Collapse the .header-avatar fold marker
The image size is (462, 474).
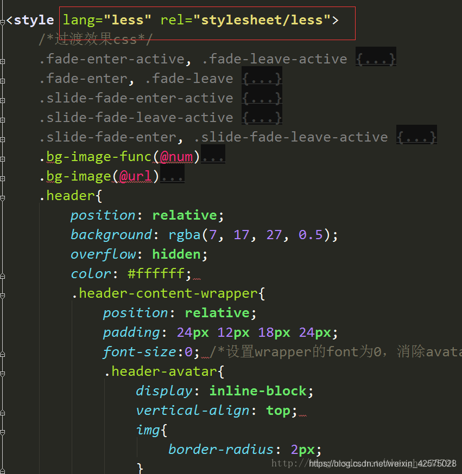click(2, 374)
